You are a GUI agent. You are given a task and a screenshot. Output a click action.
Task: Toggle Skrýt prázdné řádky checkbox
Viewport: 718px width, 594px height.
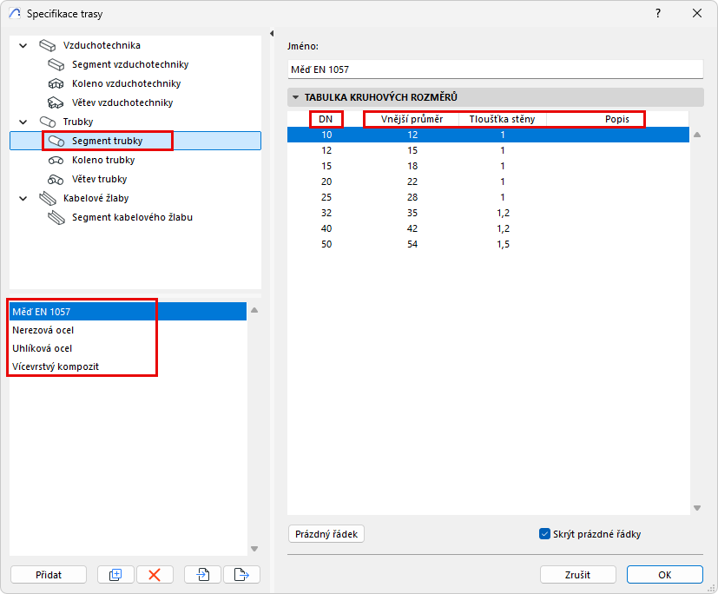[x=544, y=534]
